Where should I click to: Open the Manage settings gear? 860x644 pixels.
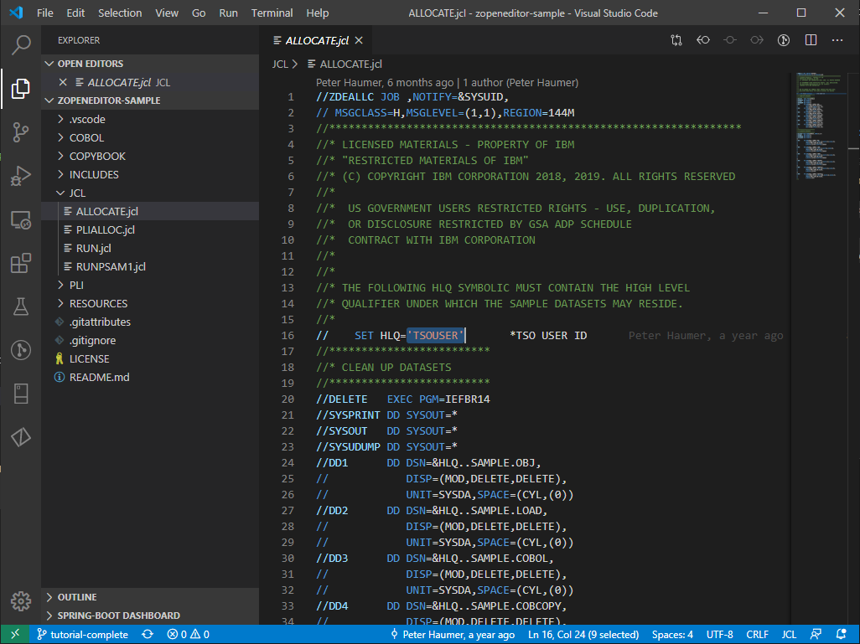tap(21, 601)
